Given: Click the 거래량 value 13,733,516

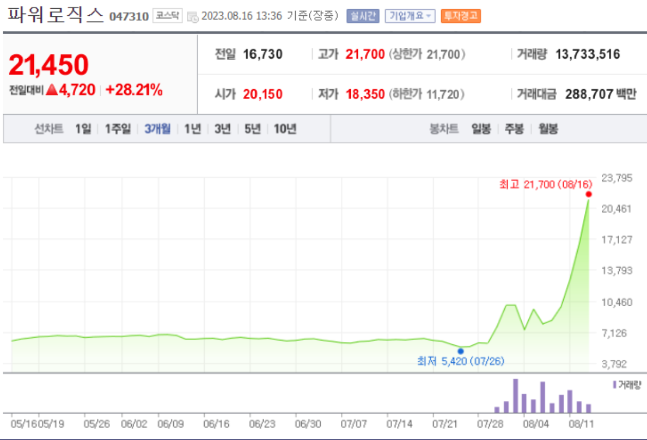Looking at the screenshot, I should click(x=588, y=54).
